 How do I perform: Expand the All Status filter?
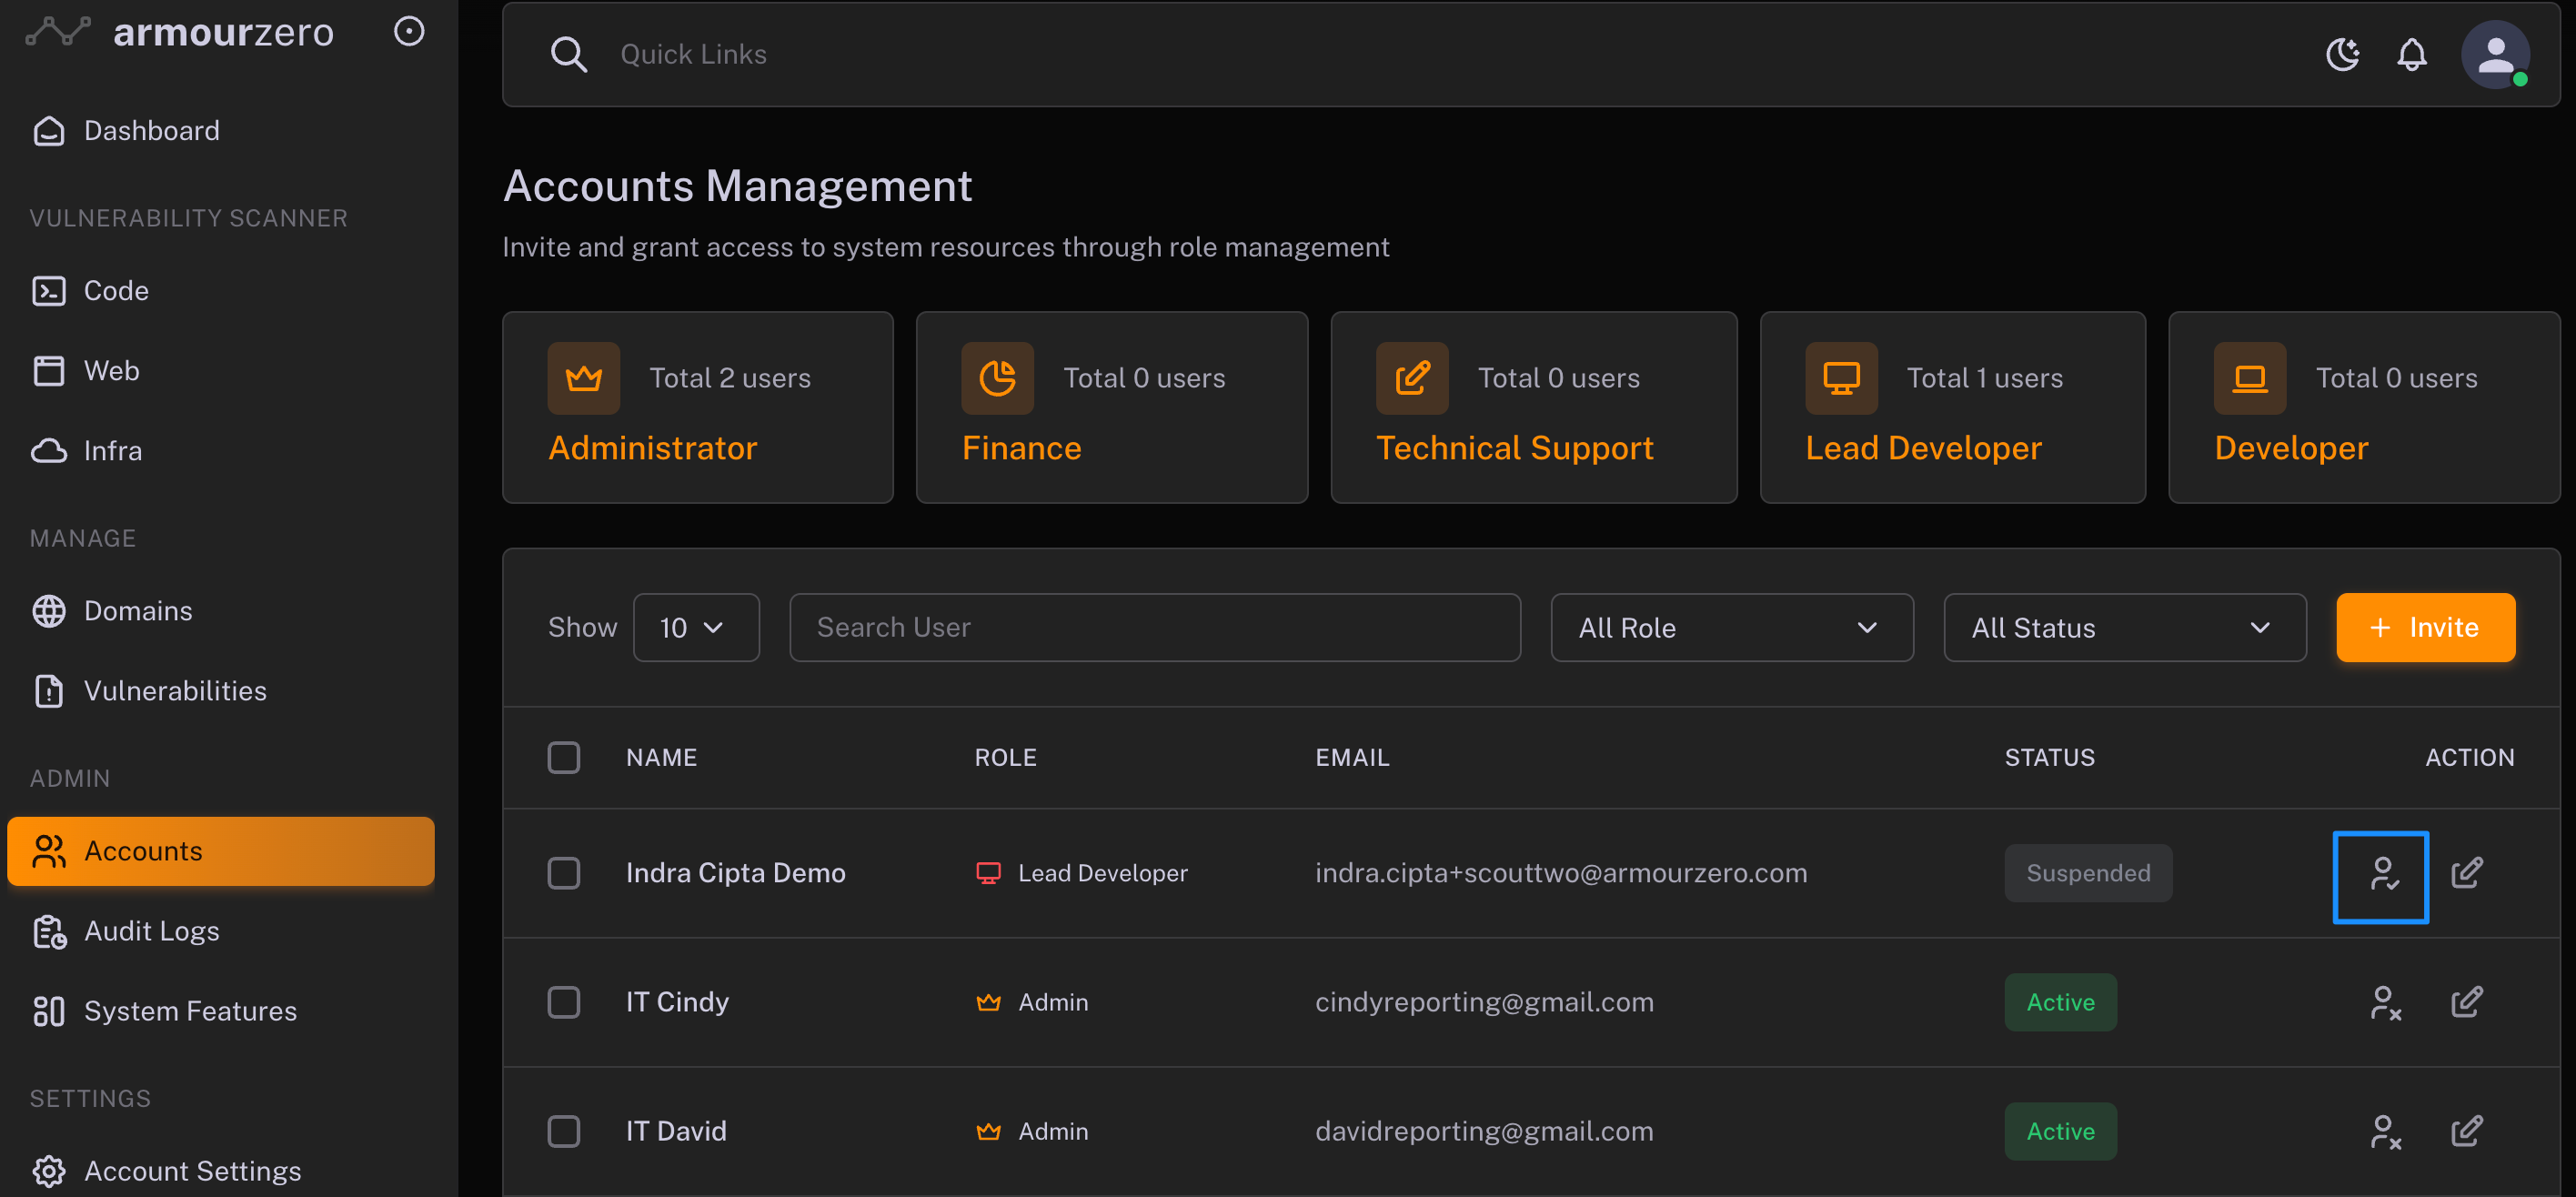pyautogui.click(x=2124, y=627)
